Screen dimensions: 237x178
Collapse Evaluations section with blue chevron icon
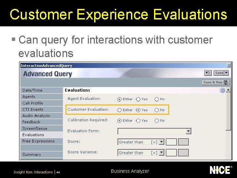(x=222, y=90)
